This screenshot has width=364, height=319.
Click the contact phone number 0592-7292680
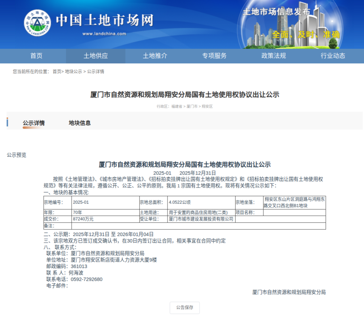coord(86,280)
